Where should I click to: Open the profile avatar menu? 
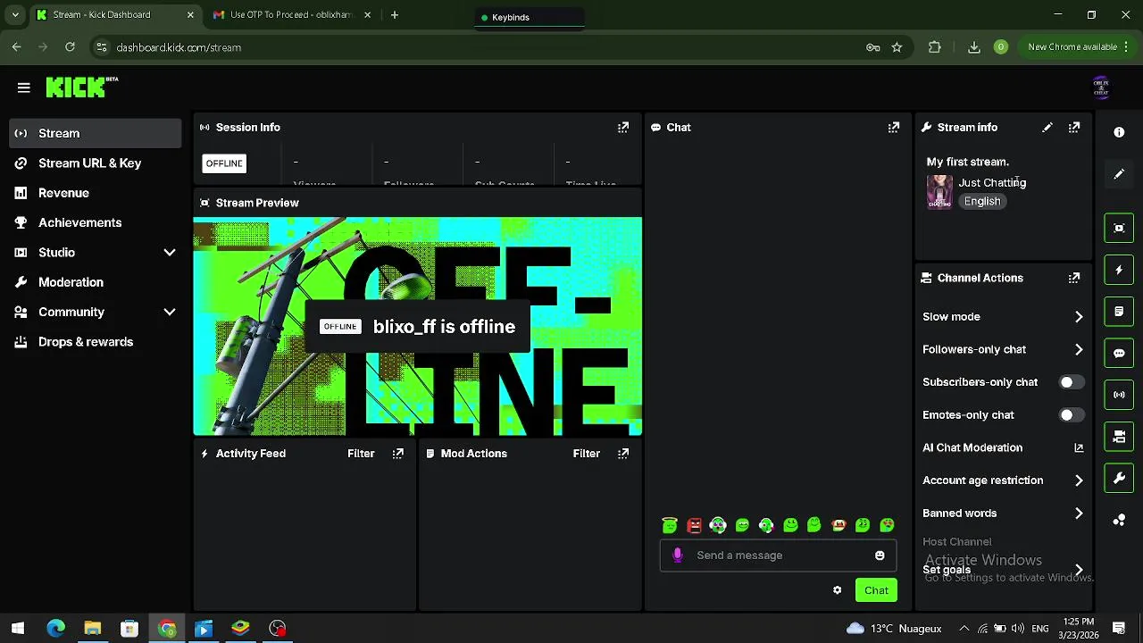point(1101,88)
